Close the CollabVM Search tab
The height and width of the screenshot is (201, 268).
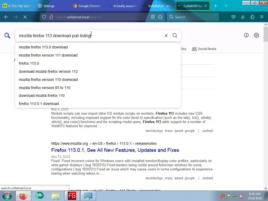pyautogui.click(x=206, y=6)
